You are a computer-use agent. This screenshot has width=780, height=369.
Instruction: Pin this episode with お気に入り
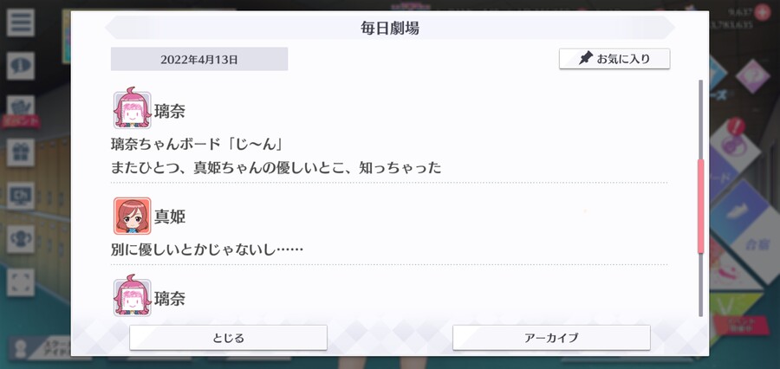pos(614,59)
